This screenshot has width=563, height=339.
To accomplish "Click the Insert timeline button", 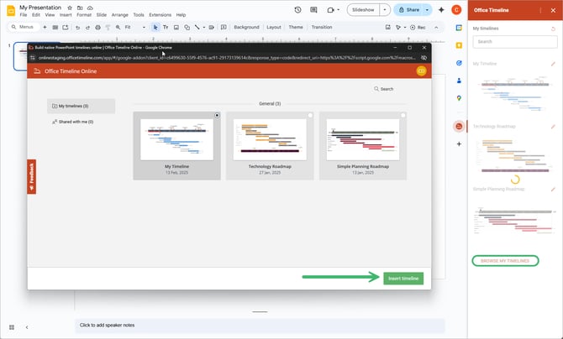I will pyautogui.click(x=403, y=279).
